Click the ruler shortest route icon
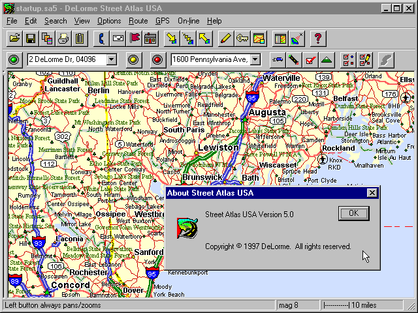Viewport: 418px width, 313px height. click(294, 59)
